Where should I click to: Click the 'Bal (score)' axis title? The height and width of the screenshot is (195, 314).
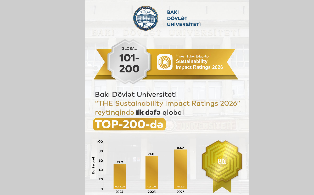click(93, 165)
